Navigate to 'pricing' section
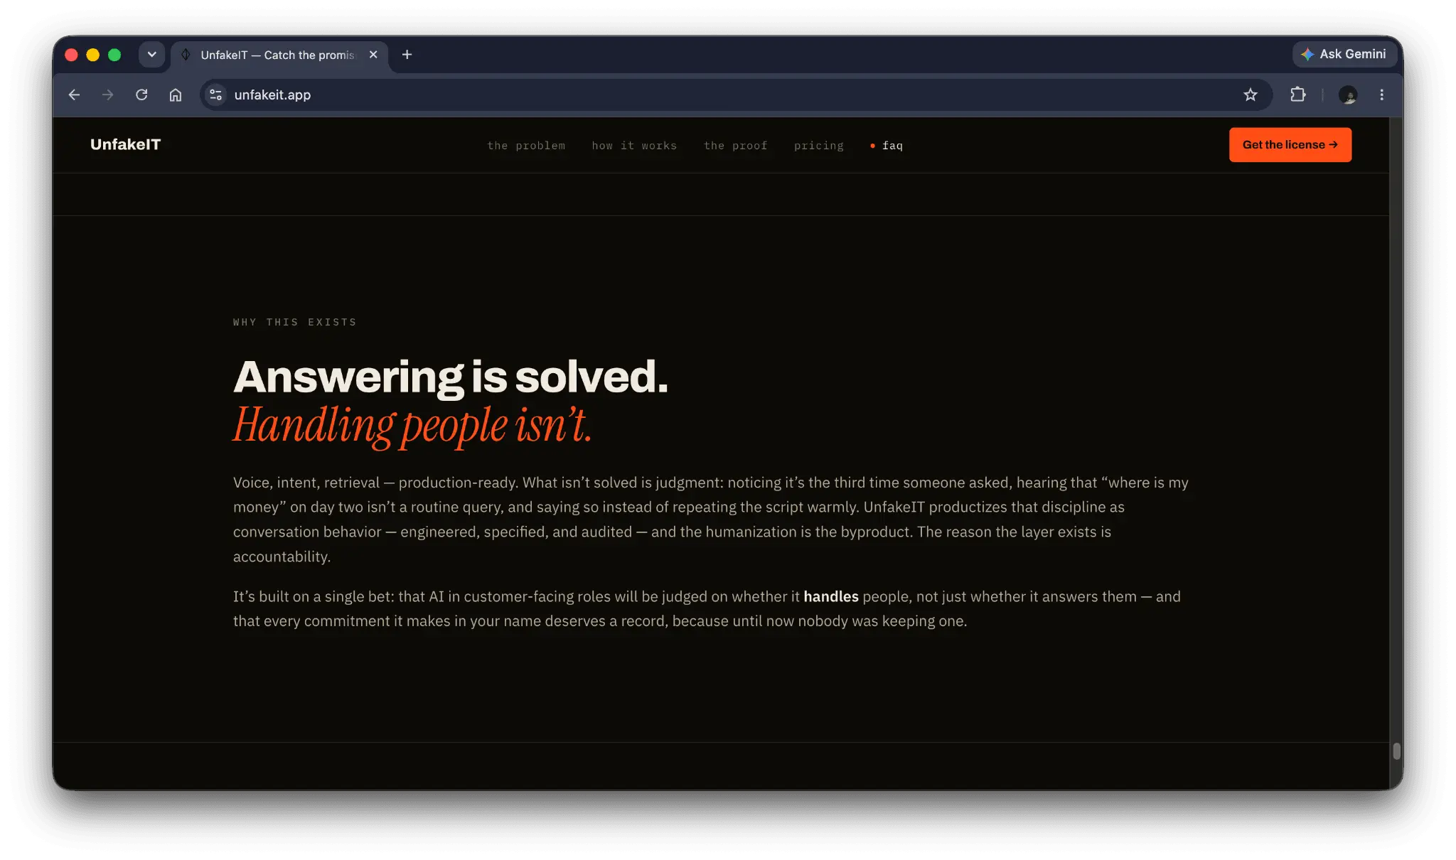Screen dimensions: 1456x860 818,146
